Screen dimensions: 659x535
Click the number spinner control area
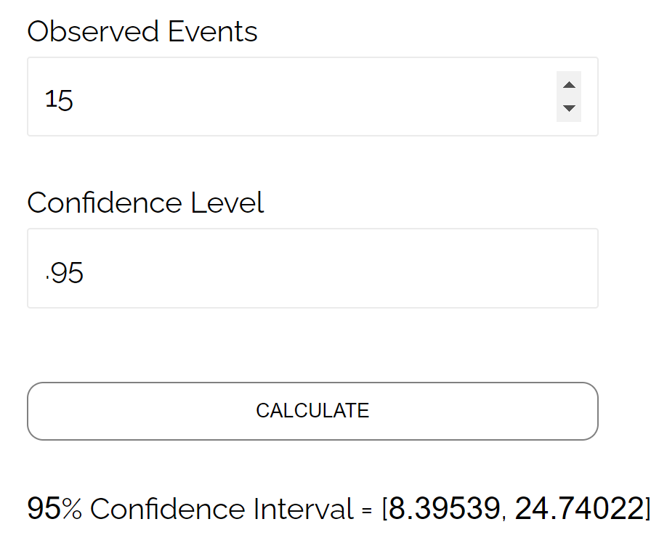click(568, 97)
